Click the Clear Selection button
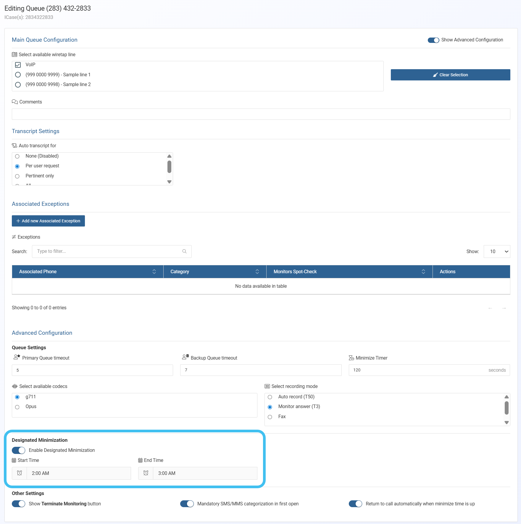The image size is (521, 524). click(450, 75)
